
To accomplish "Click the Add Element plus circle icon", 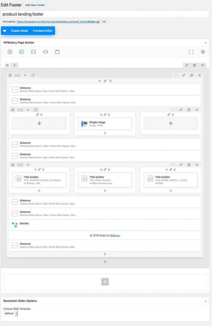I will [10, 52].
